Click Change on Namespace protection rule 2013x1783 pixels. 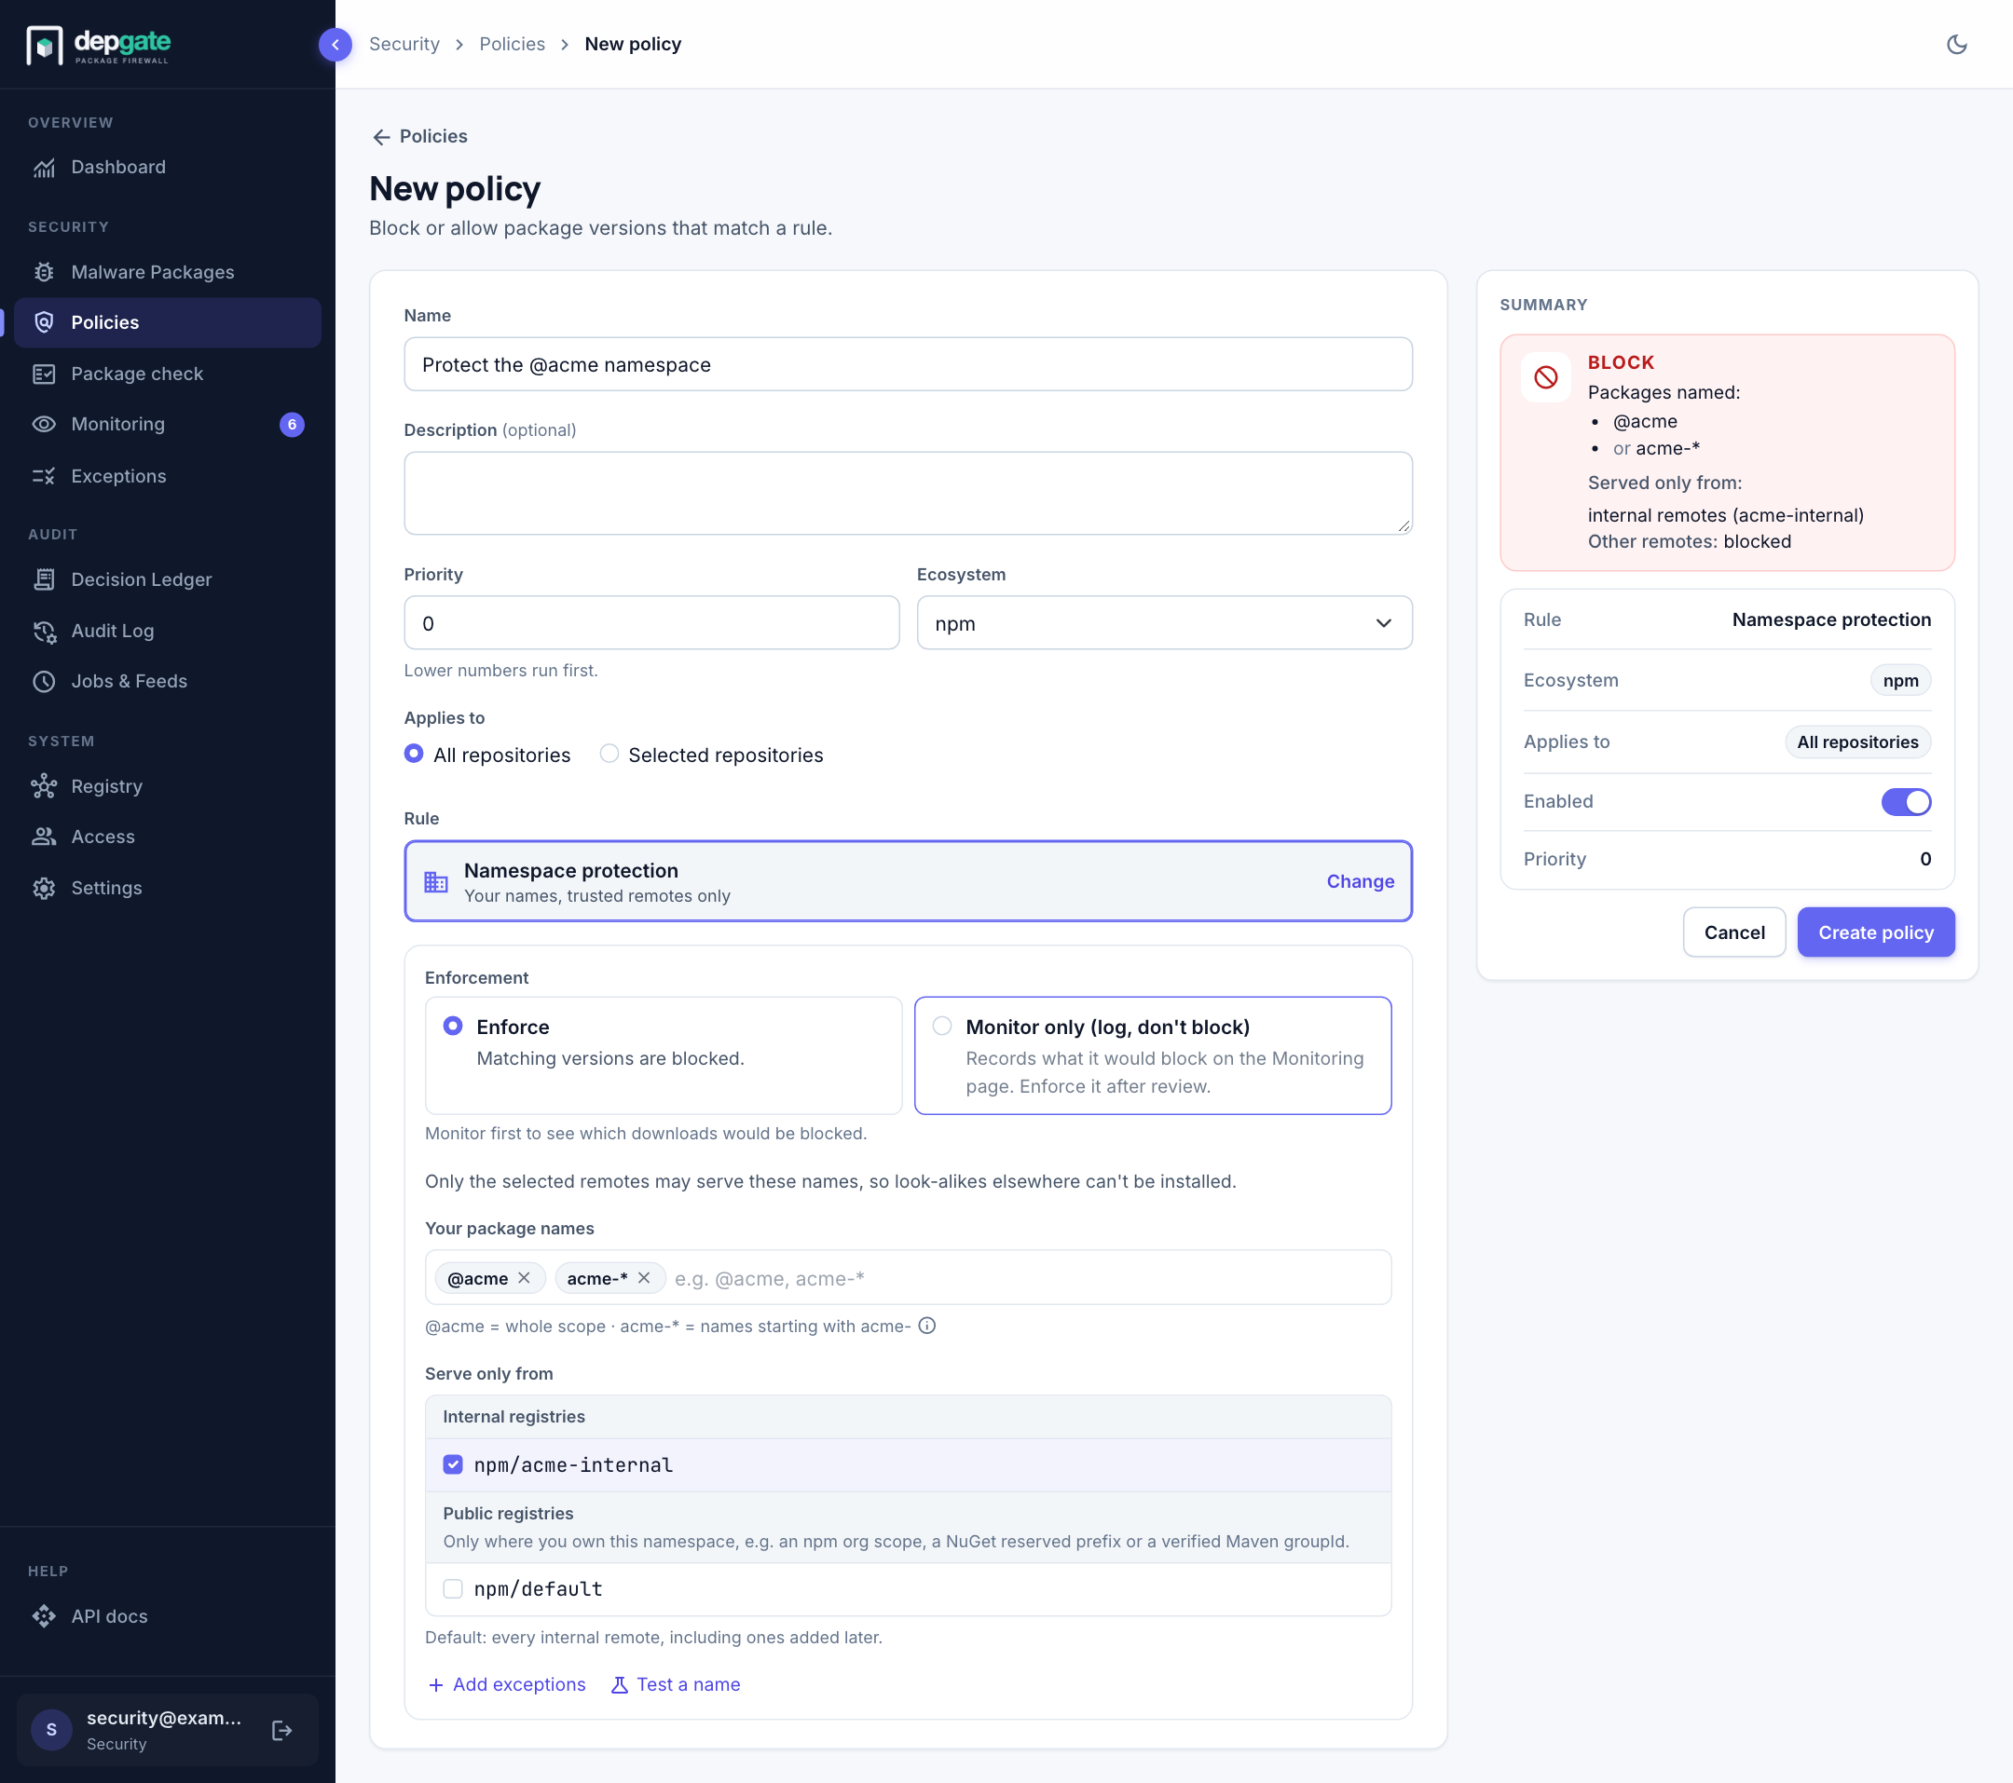coord(1360,881)
